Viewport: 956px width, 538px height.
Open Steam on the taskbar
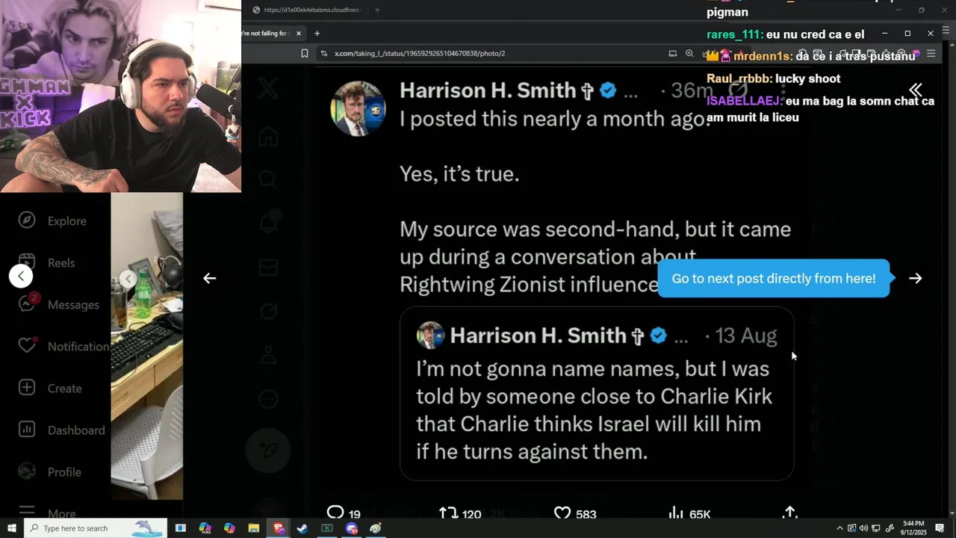click(x=302, y=528)
